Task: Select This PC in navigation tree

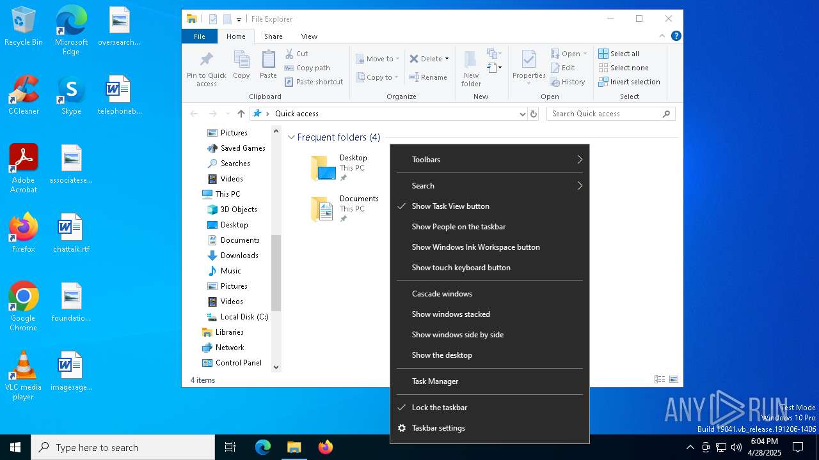Action: click(x=221, y=194)
